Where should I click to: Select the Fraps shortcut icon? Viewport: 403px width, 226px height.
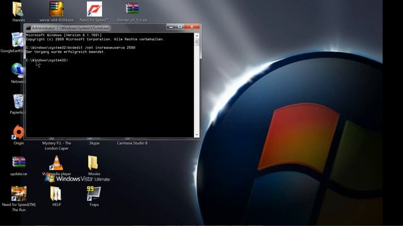point(94,193)
